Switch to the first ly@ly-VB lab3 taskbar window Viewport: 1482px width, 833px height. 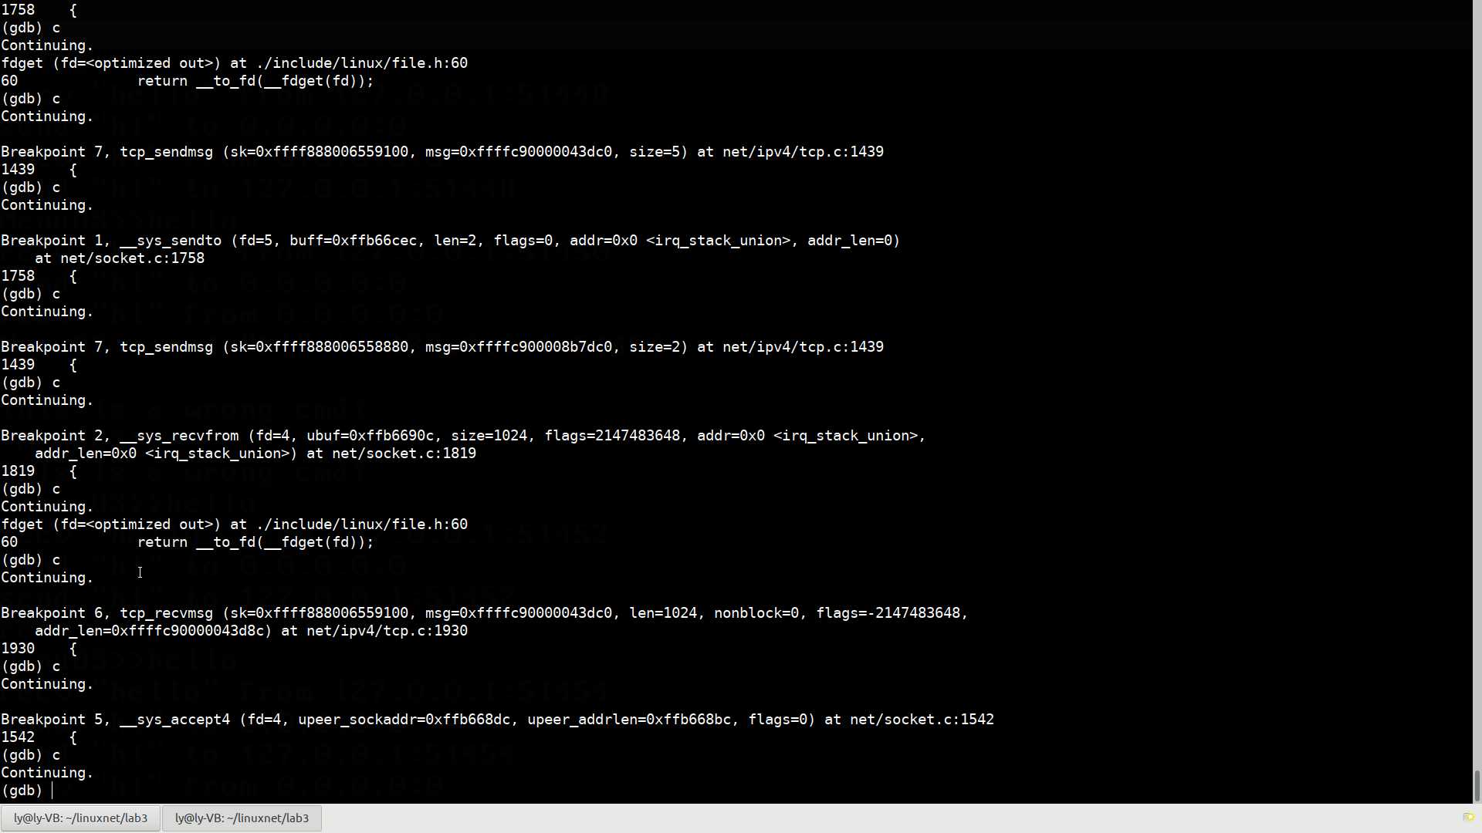80,818
